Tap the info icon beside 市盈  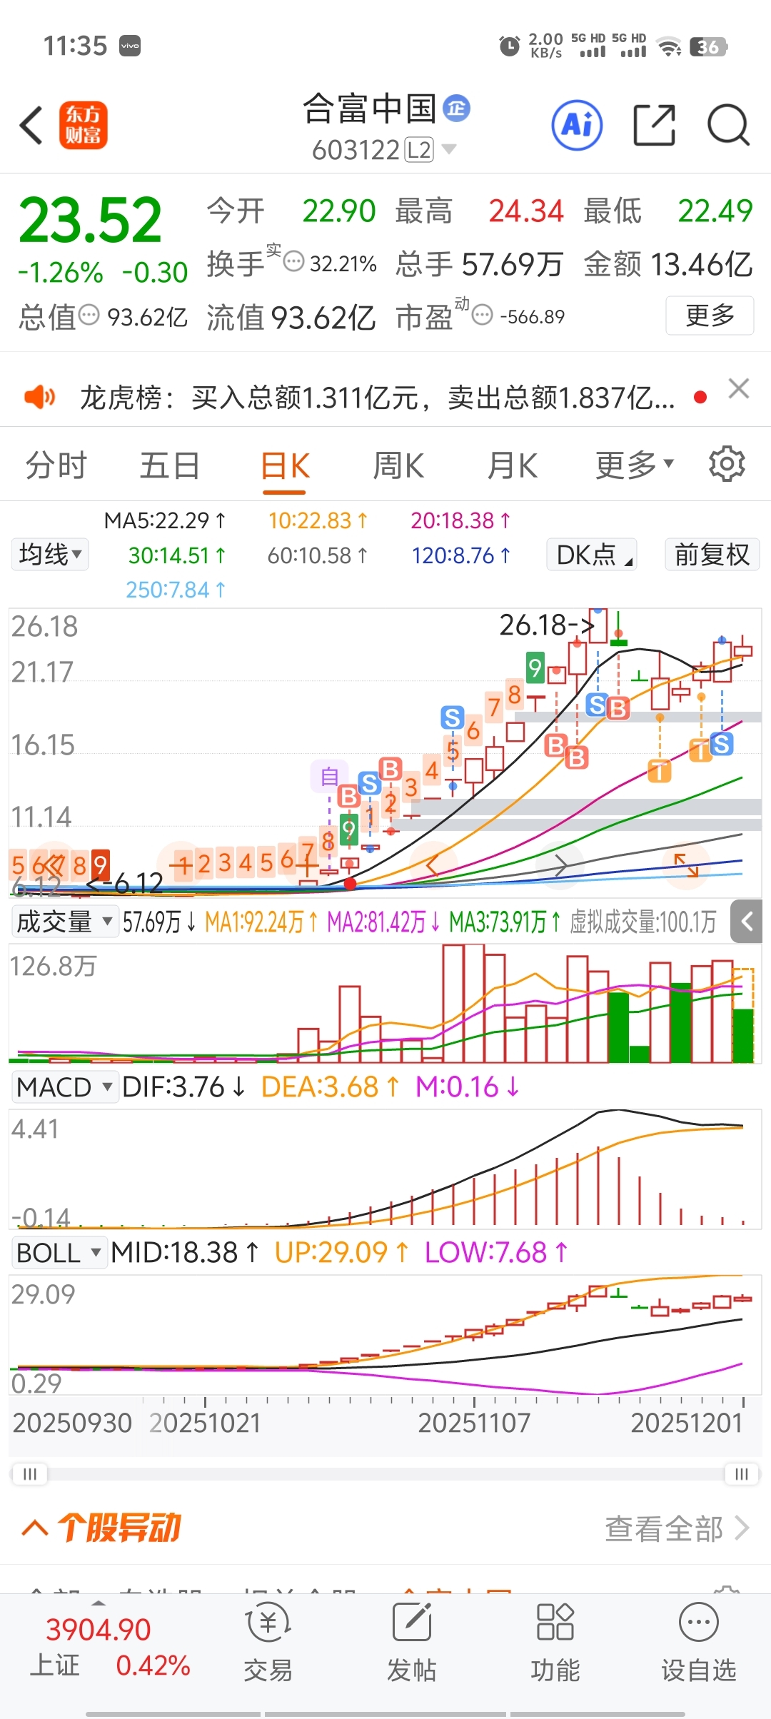click(x=483, y=314)
